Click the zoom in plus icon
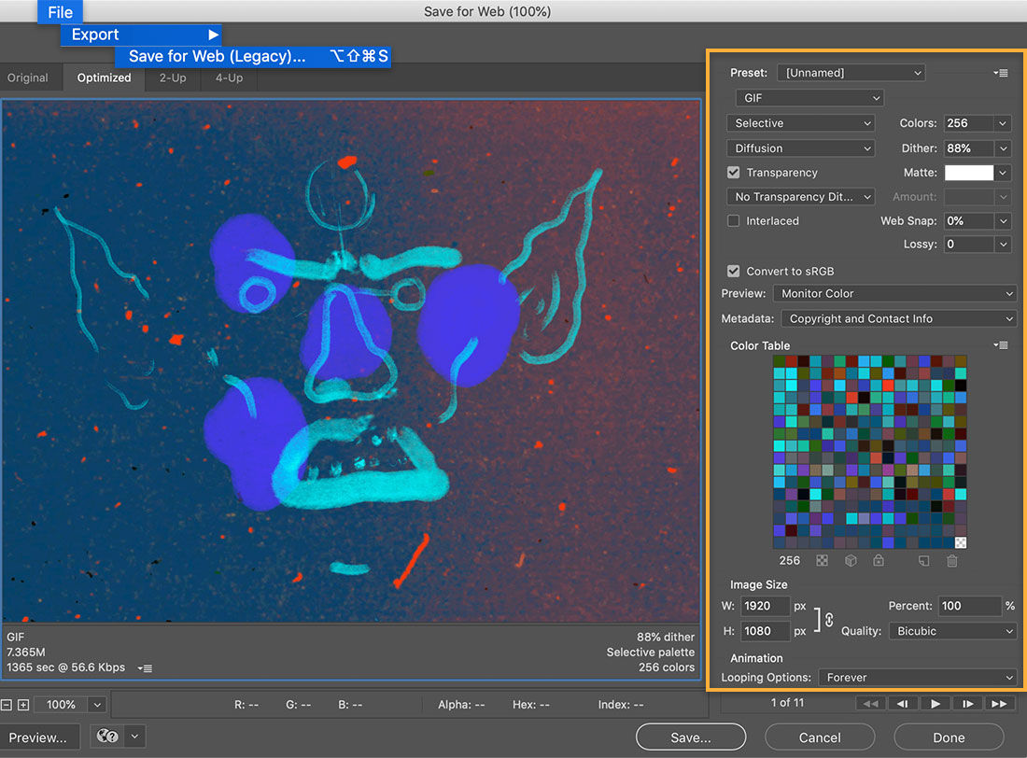The width and height of the screenshot is (1027, 758). [x=23, y=705]
